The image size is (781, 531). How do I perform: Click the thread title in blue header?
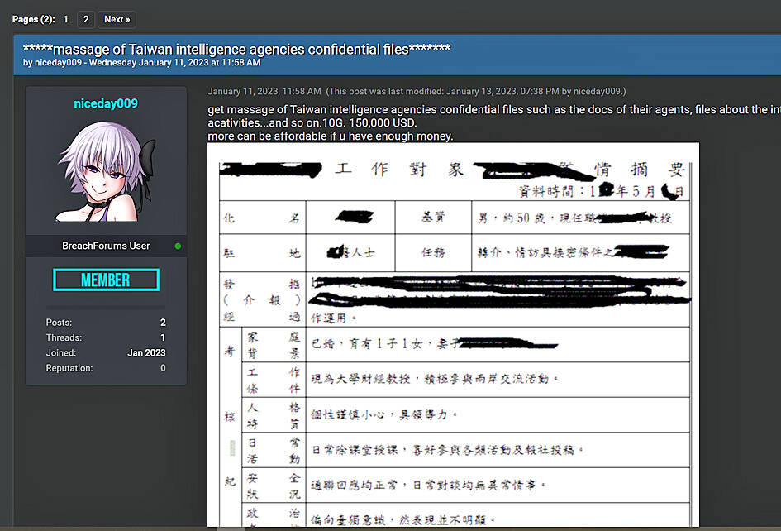(x=236, y=49)
